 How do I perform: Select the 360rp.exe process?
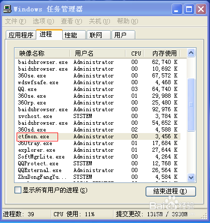pyautogui.click(x=97, y=102)
